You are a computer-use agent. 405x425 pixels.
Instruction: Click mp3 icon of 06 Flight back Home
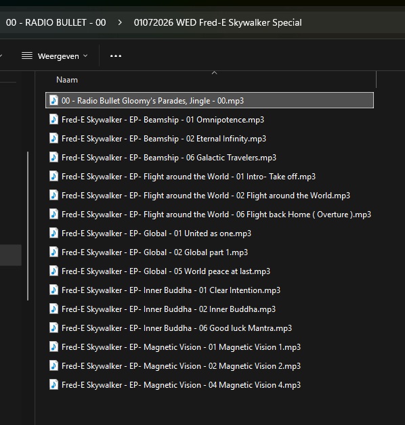point(54,214)
